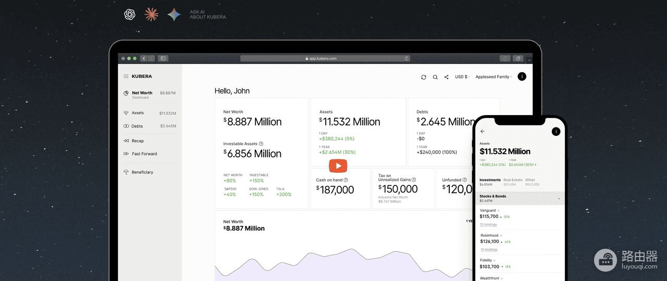Select the Real Estate tab on the phone
Viewport: 667px width, 281px height.
(x=513, y=182)
